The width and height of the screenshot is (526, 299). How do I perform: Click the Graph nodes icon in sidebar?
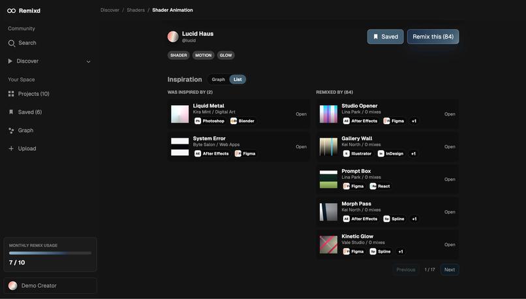[x=11, y=131]
